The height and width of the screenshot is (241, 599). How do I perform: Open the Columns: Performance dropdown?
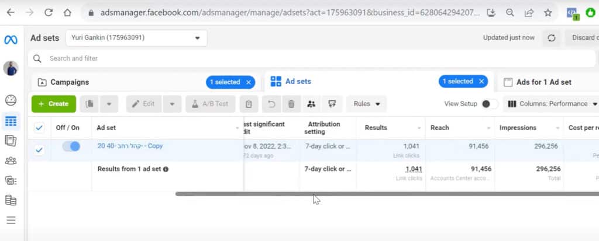tap(550, 104)
